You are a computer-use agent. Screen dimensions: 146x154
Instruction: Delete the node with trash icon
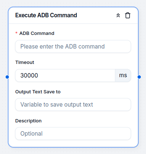(128, 15)
